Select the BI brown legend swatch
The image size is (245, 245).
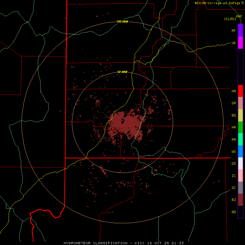tap(240, 200)
